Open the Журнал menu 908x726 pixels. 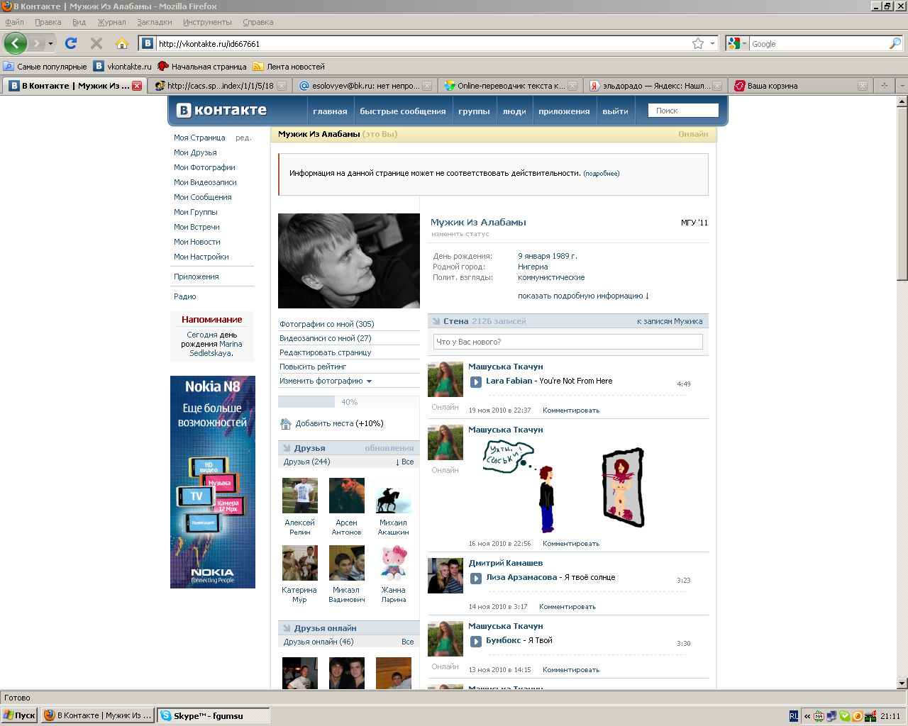(x=111, y=22)
